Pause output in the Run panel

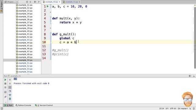point(5,87)
